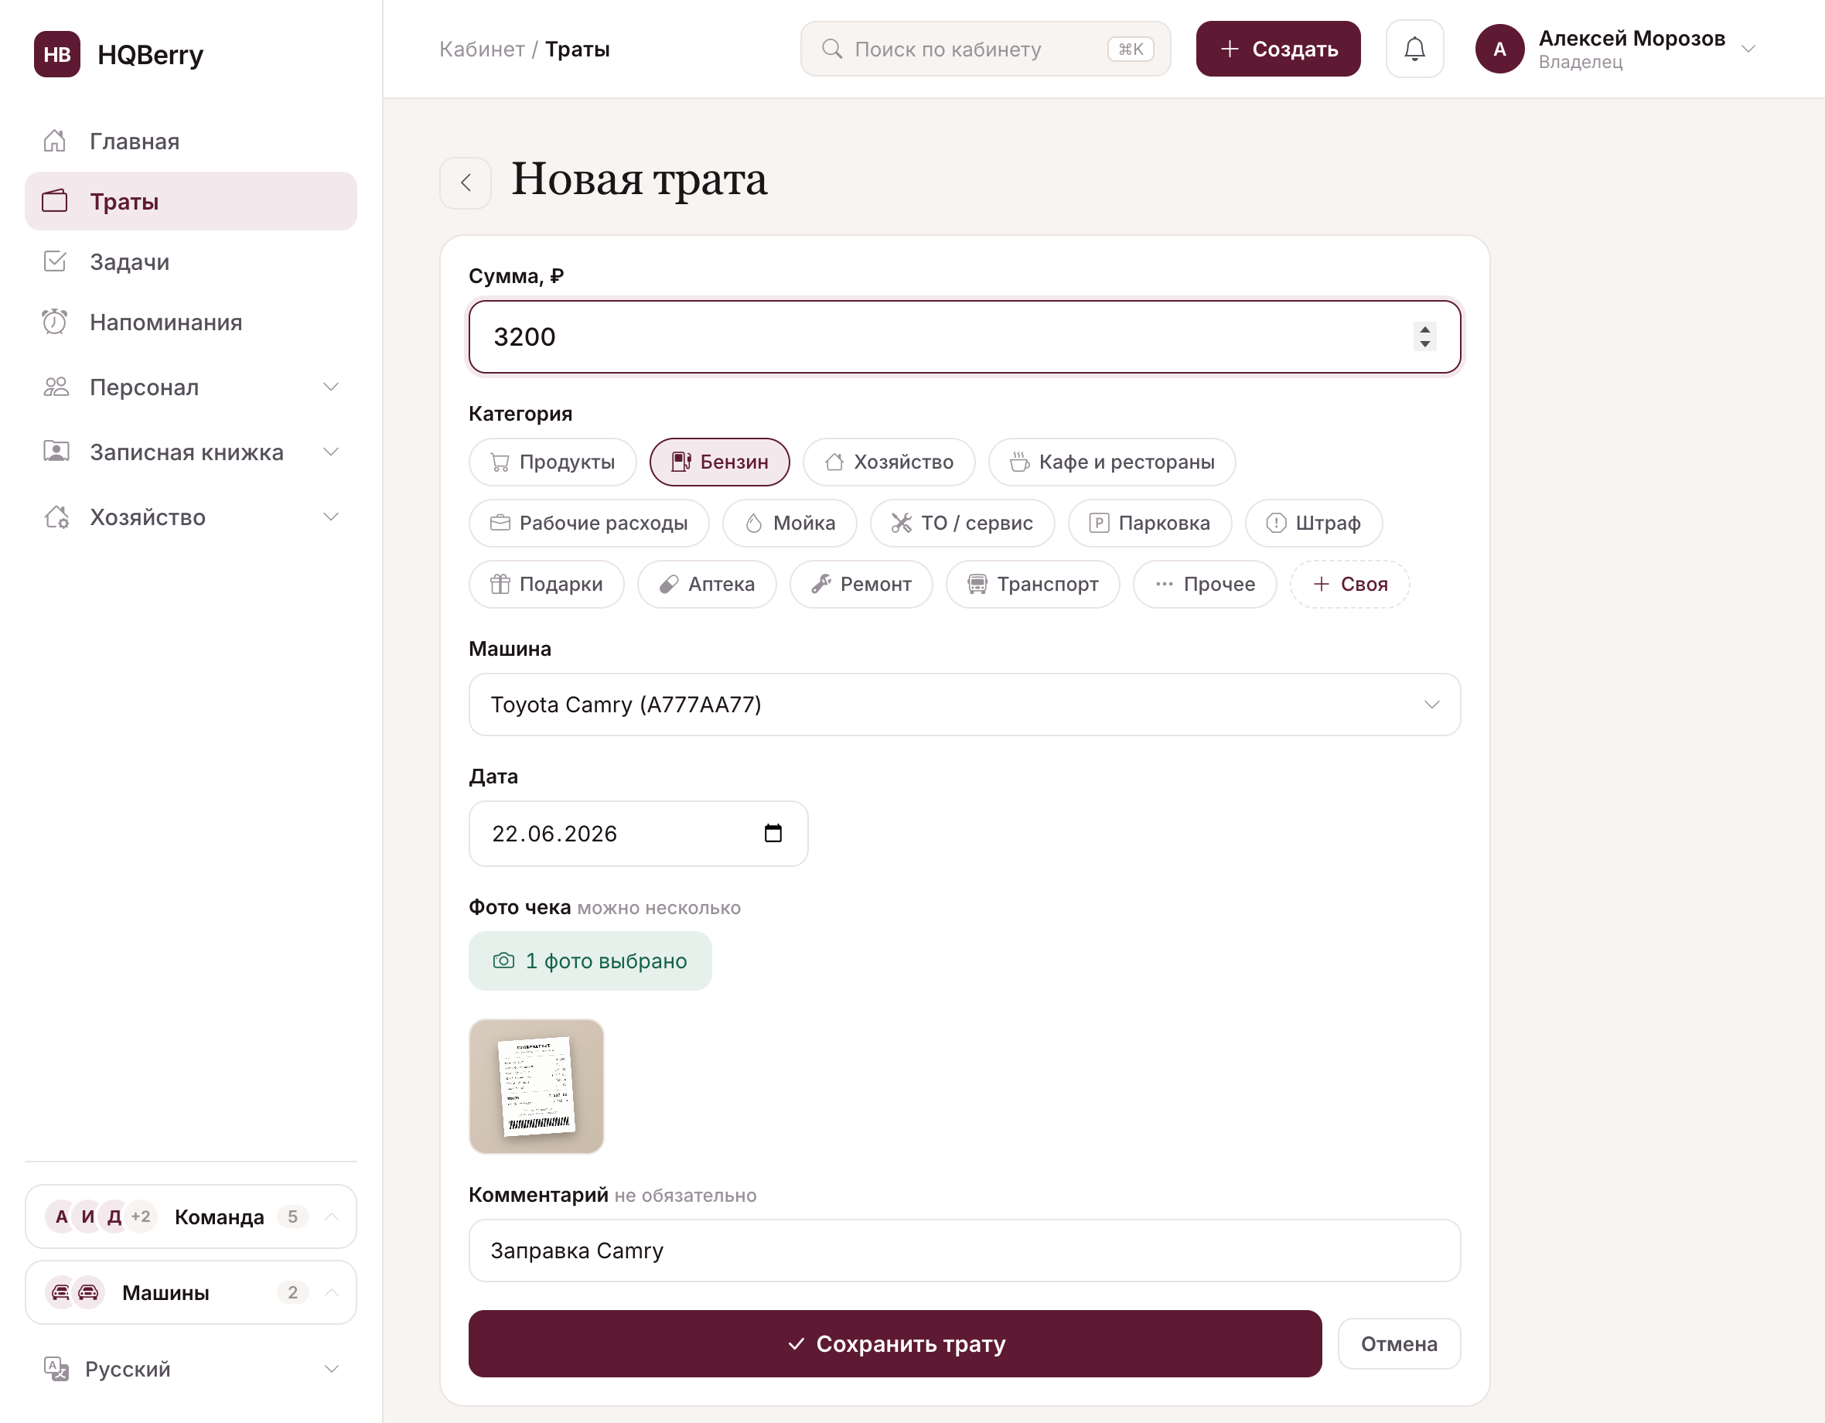Click the search magnifier icon
This screenshot has width=1825, height=1423.
[x=831, y=49]
